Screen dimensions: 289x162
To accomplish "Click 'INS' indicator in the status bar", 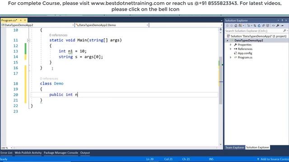I will (x=211, y=159).
